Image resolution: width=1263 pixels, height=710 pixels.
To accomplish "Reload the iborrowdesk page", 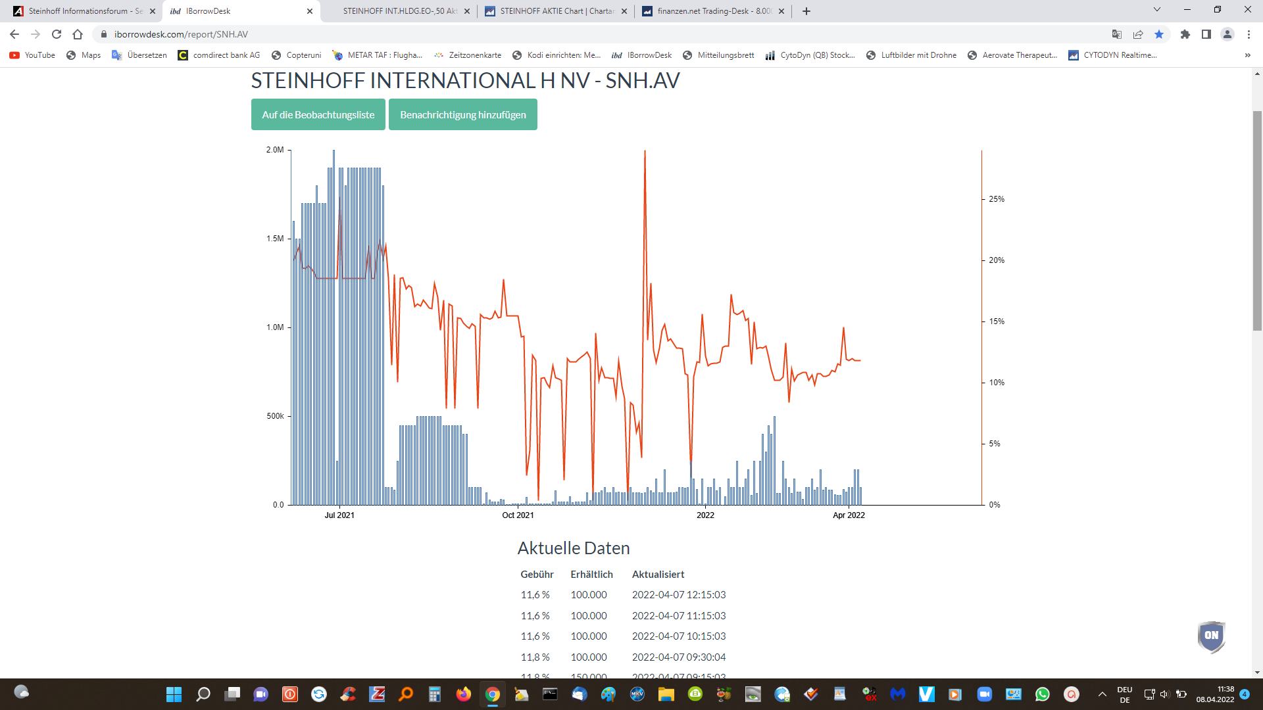I will (57, 34).
